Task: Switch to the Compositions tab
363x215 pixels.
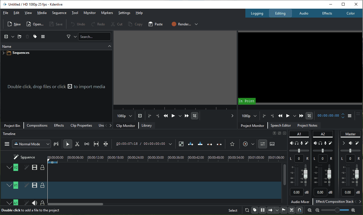Action: pos(37,125)
